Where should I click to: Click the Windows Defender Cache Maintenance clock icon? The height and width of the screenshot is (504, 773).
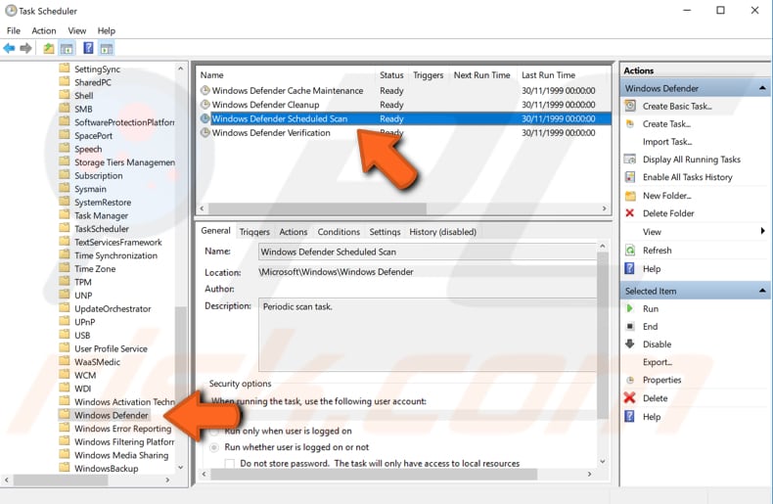205,90
